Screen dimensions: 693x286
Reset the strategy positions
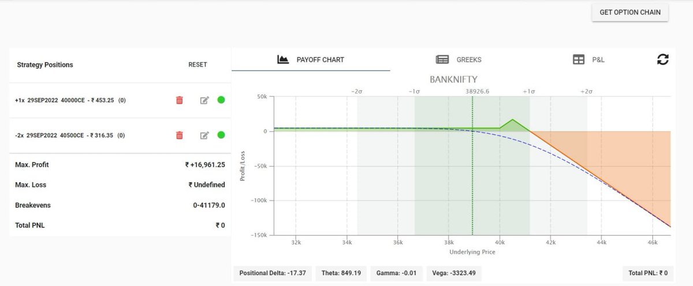click(x=198, y=65)
